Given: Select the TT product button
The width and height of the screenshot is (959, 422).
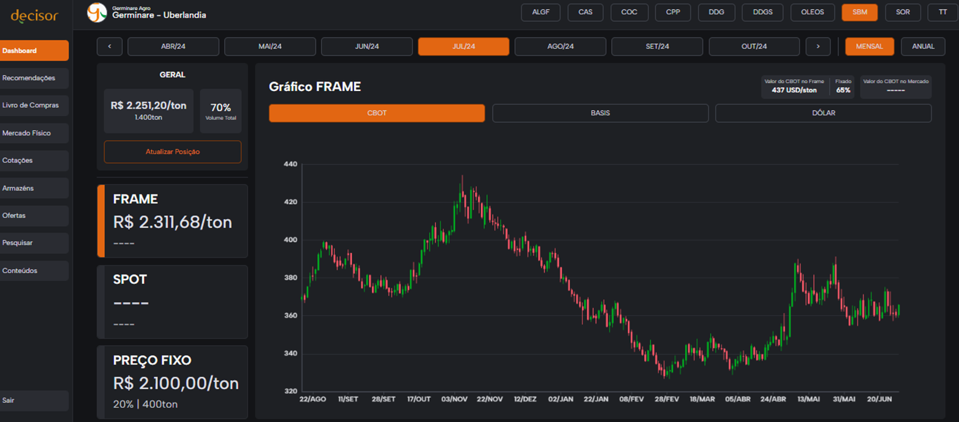Looking at the screenshot, I should tap(943, 12).
